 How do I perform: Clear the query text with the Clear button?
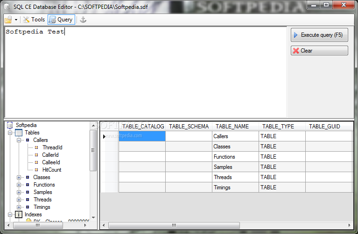pos(319,51)
